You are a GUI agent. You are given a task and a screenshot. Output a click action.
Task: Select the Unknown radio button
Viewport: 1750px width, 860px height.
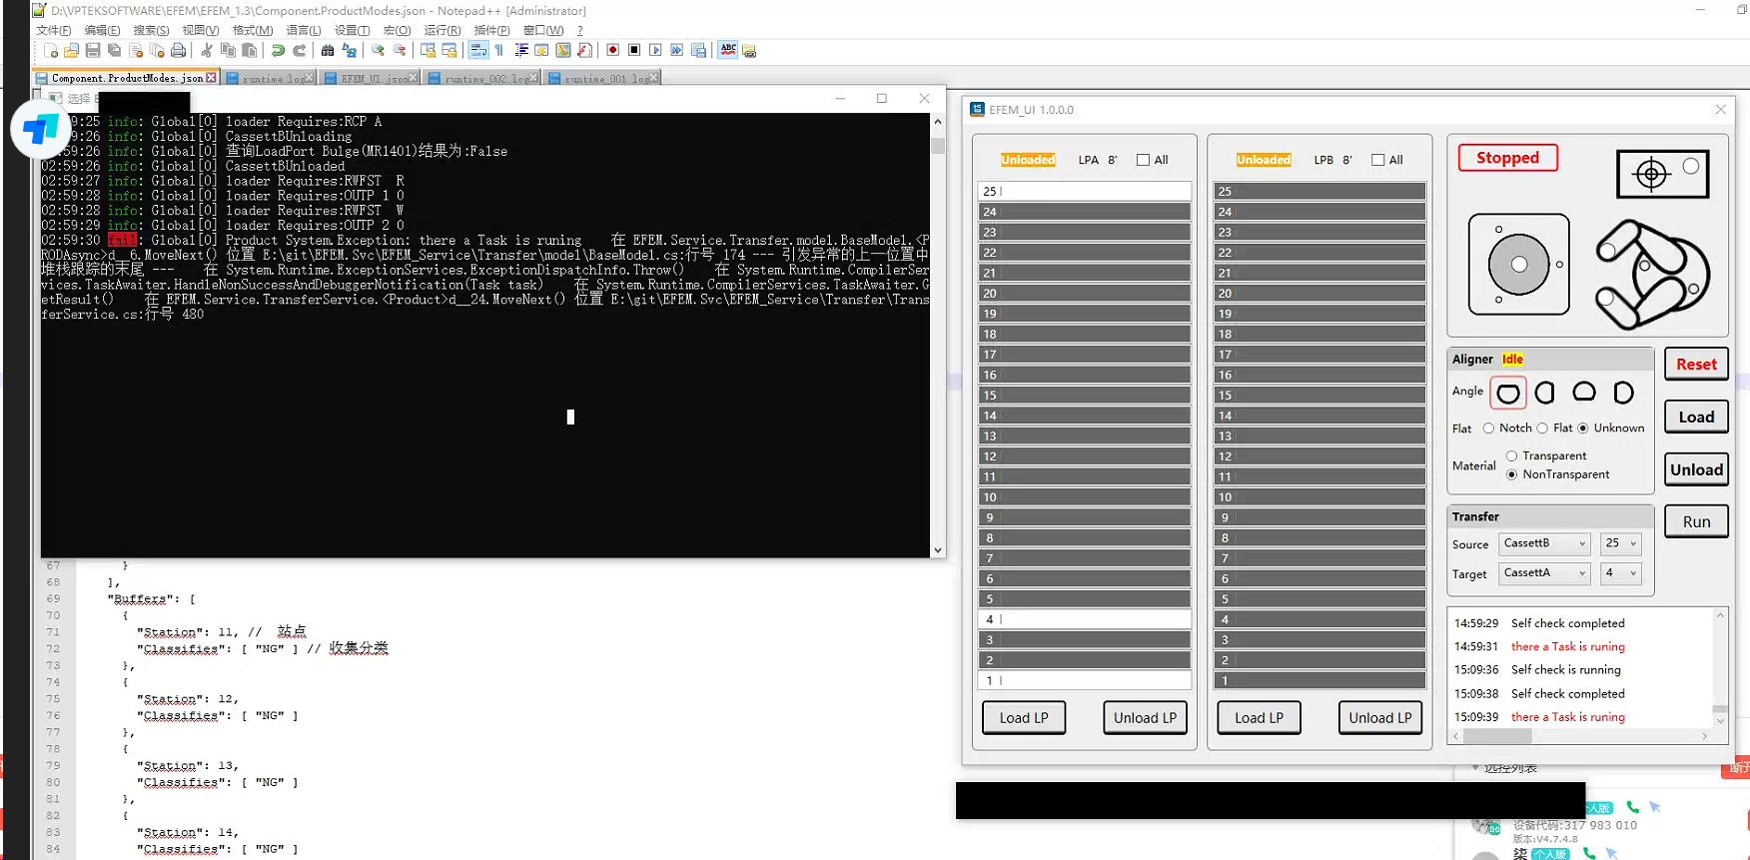click(x=1583, y=428)
